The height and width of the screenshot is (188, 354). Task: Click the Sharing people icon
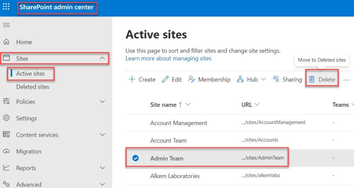(276, 79)
